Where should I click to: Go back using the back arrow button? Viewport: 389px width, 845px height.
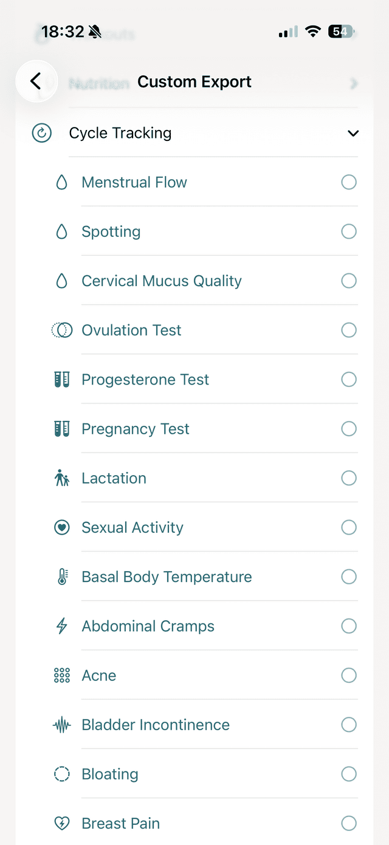pyautogui.click(x=36, y=81)
